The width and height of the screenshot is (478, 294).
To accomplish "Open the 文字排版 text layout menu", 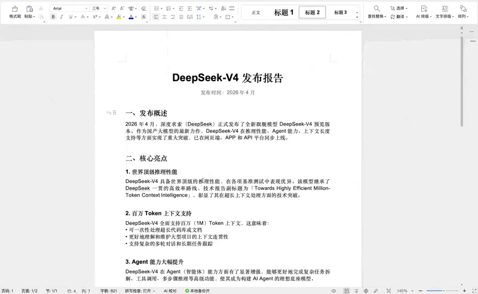I will pyautogui.click(x=445, y=12).
